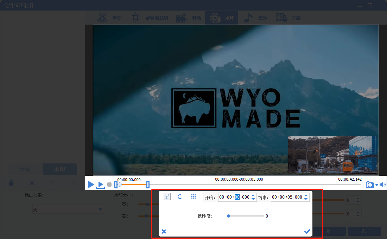Viewport: 387px width, 239px height.
Task: Click the 取消 cancel button
Action: (x=364, y=231)
